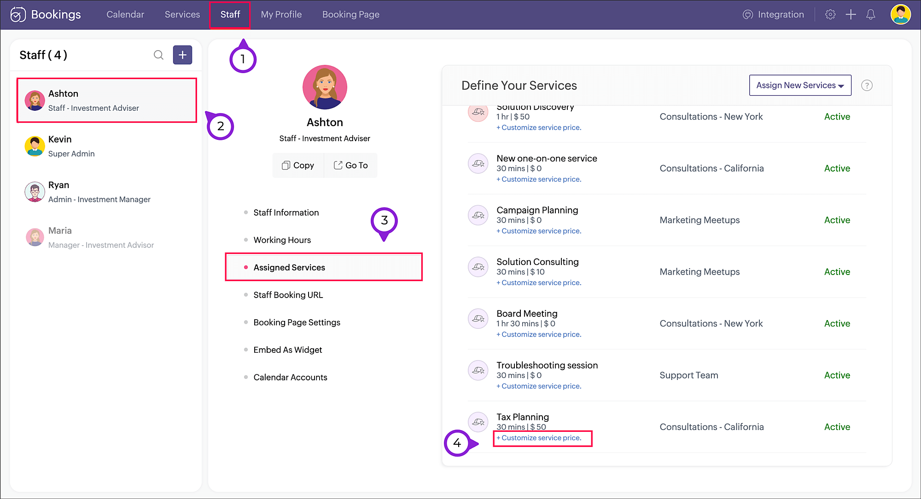Click the plus icon in top bar
This screenshot has width=921, height=499.
851,15
